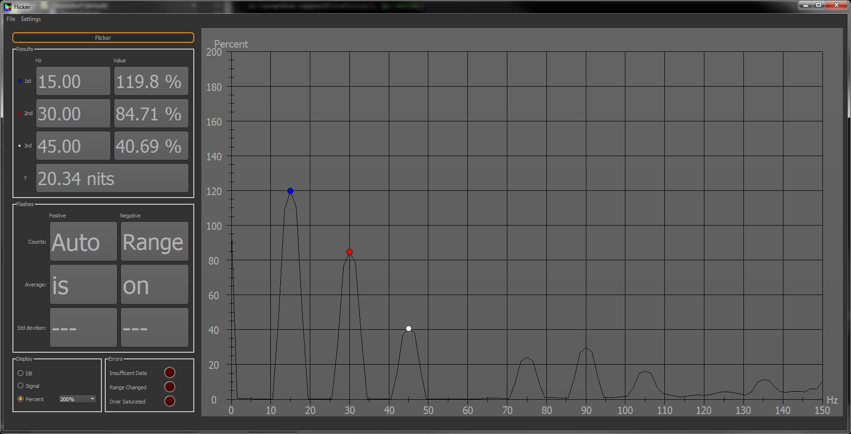
Task: Click the 150 tick on Hz axis
Action: click(x=822, y=410)
